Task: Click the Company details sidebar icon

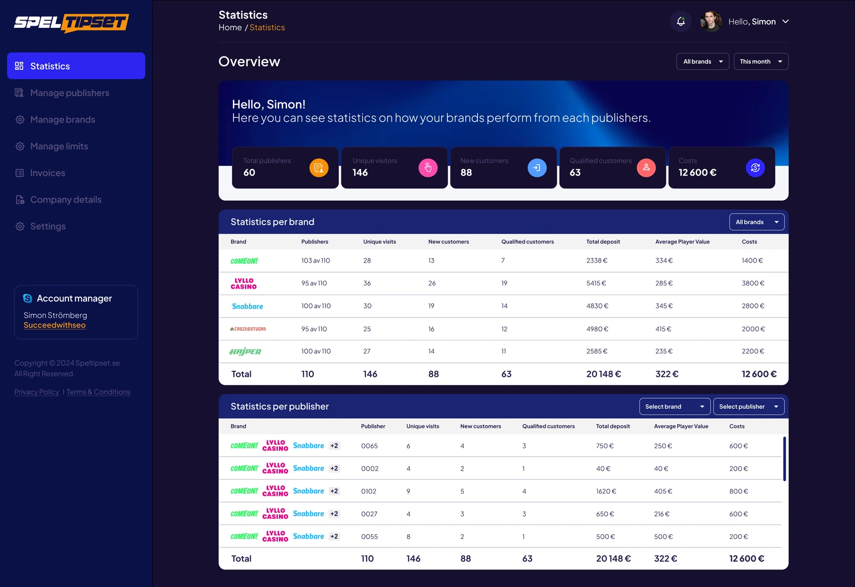Action: click(20, 200)
